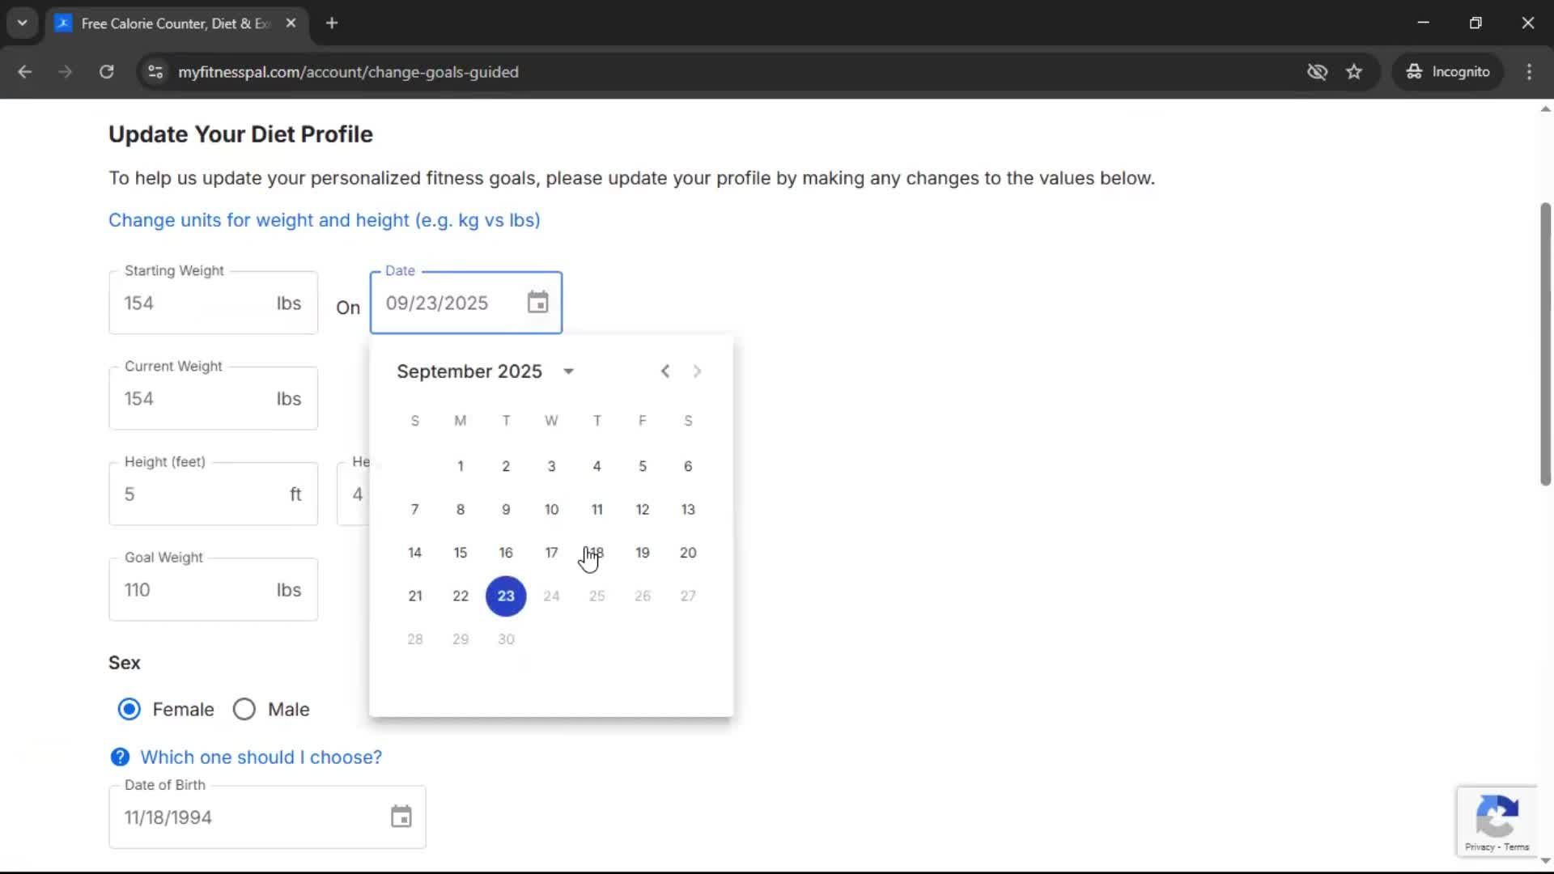Pick September 2 in the calendar
The image size is (1554, 874).
tap(506, 466)
